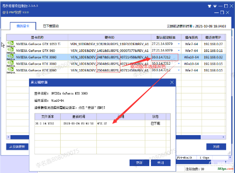This screenshot has height=173, width=235.
Task: Click hardware ID containing DEV_2487
Action: click(110, 57)
